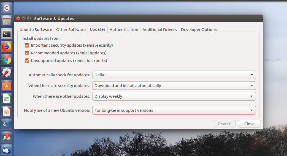Launch LibreOffice Calc spreadsheet icon

coord(7,98)
